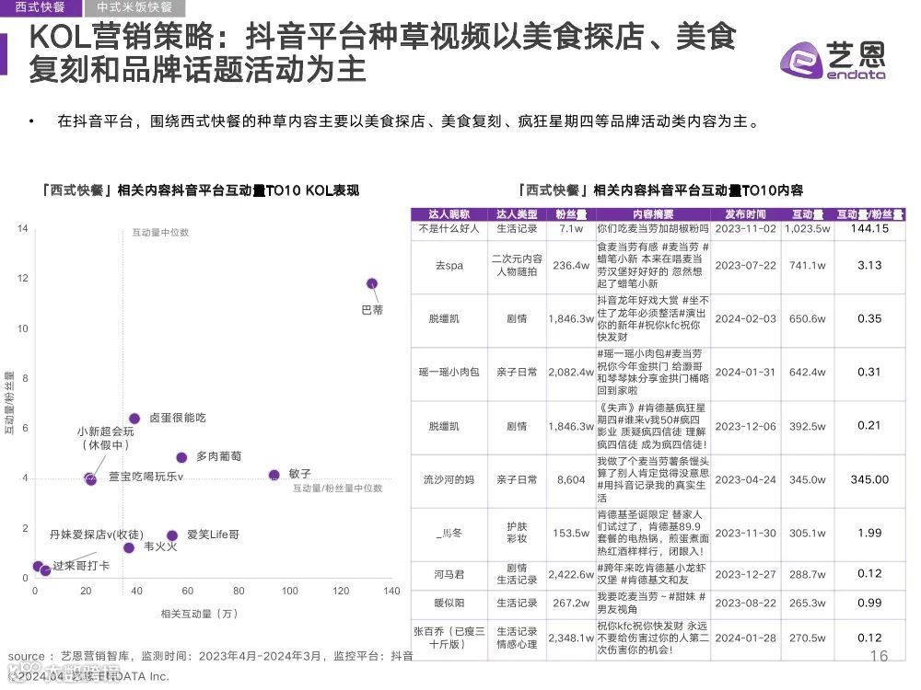Select the 二次元内容 人物随拍 type cell
921x690 pixels.
[x=517, y=266]
